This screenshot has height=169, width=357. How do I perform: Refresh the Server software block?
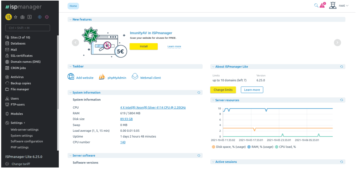point(199,156)
